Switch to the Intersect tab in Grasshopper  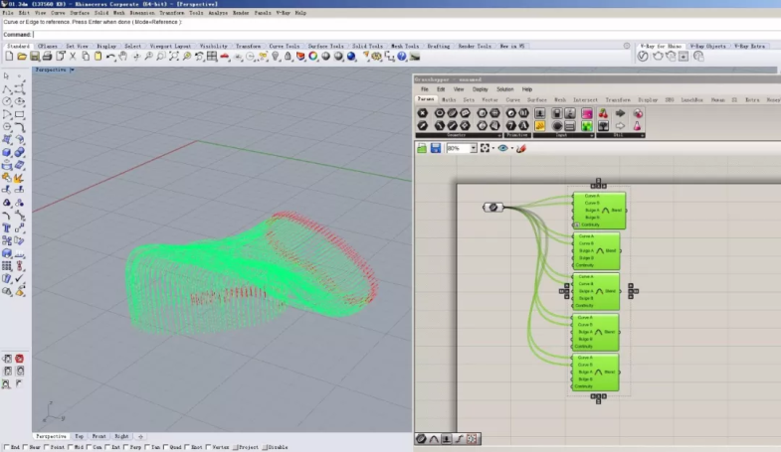pyautogui.click(x=585, y=99)
